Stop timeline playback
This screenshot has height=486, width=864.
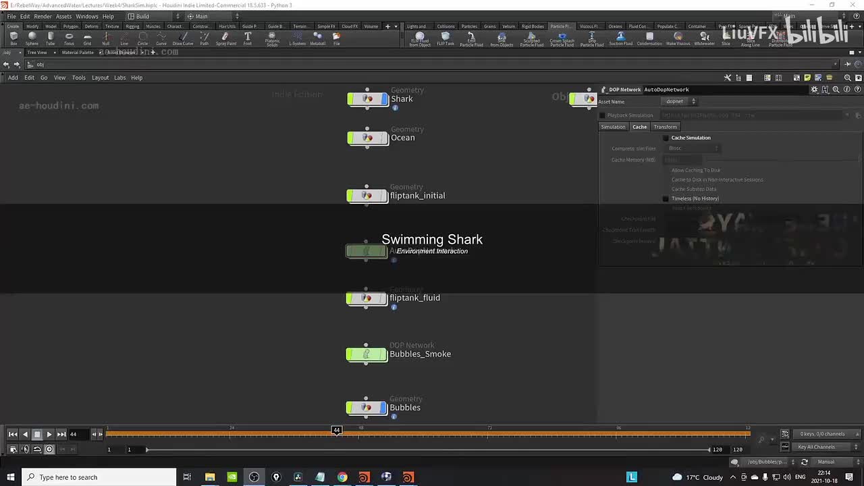coord(37,434)
